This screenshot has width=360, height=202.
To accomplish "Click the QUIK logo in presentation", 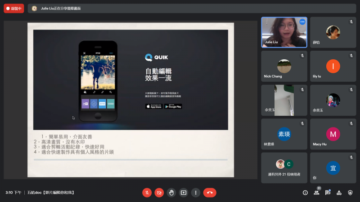I will [x=156, y=57].
